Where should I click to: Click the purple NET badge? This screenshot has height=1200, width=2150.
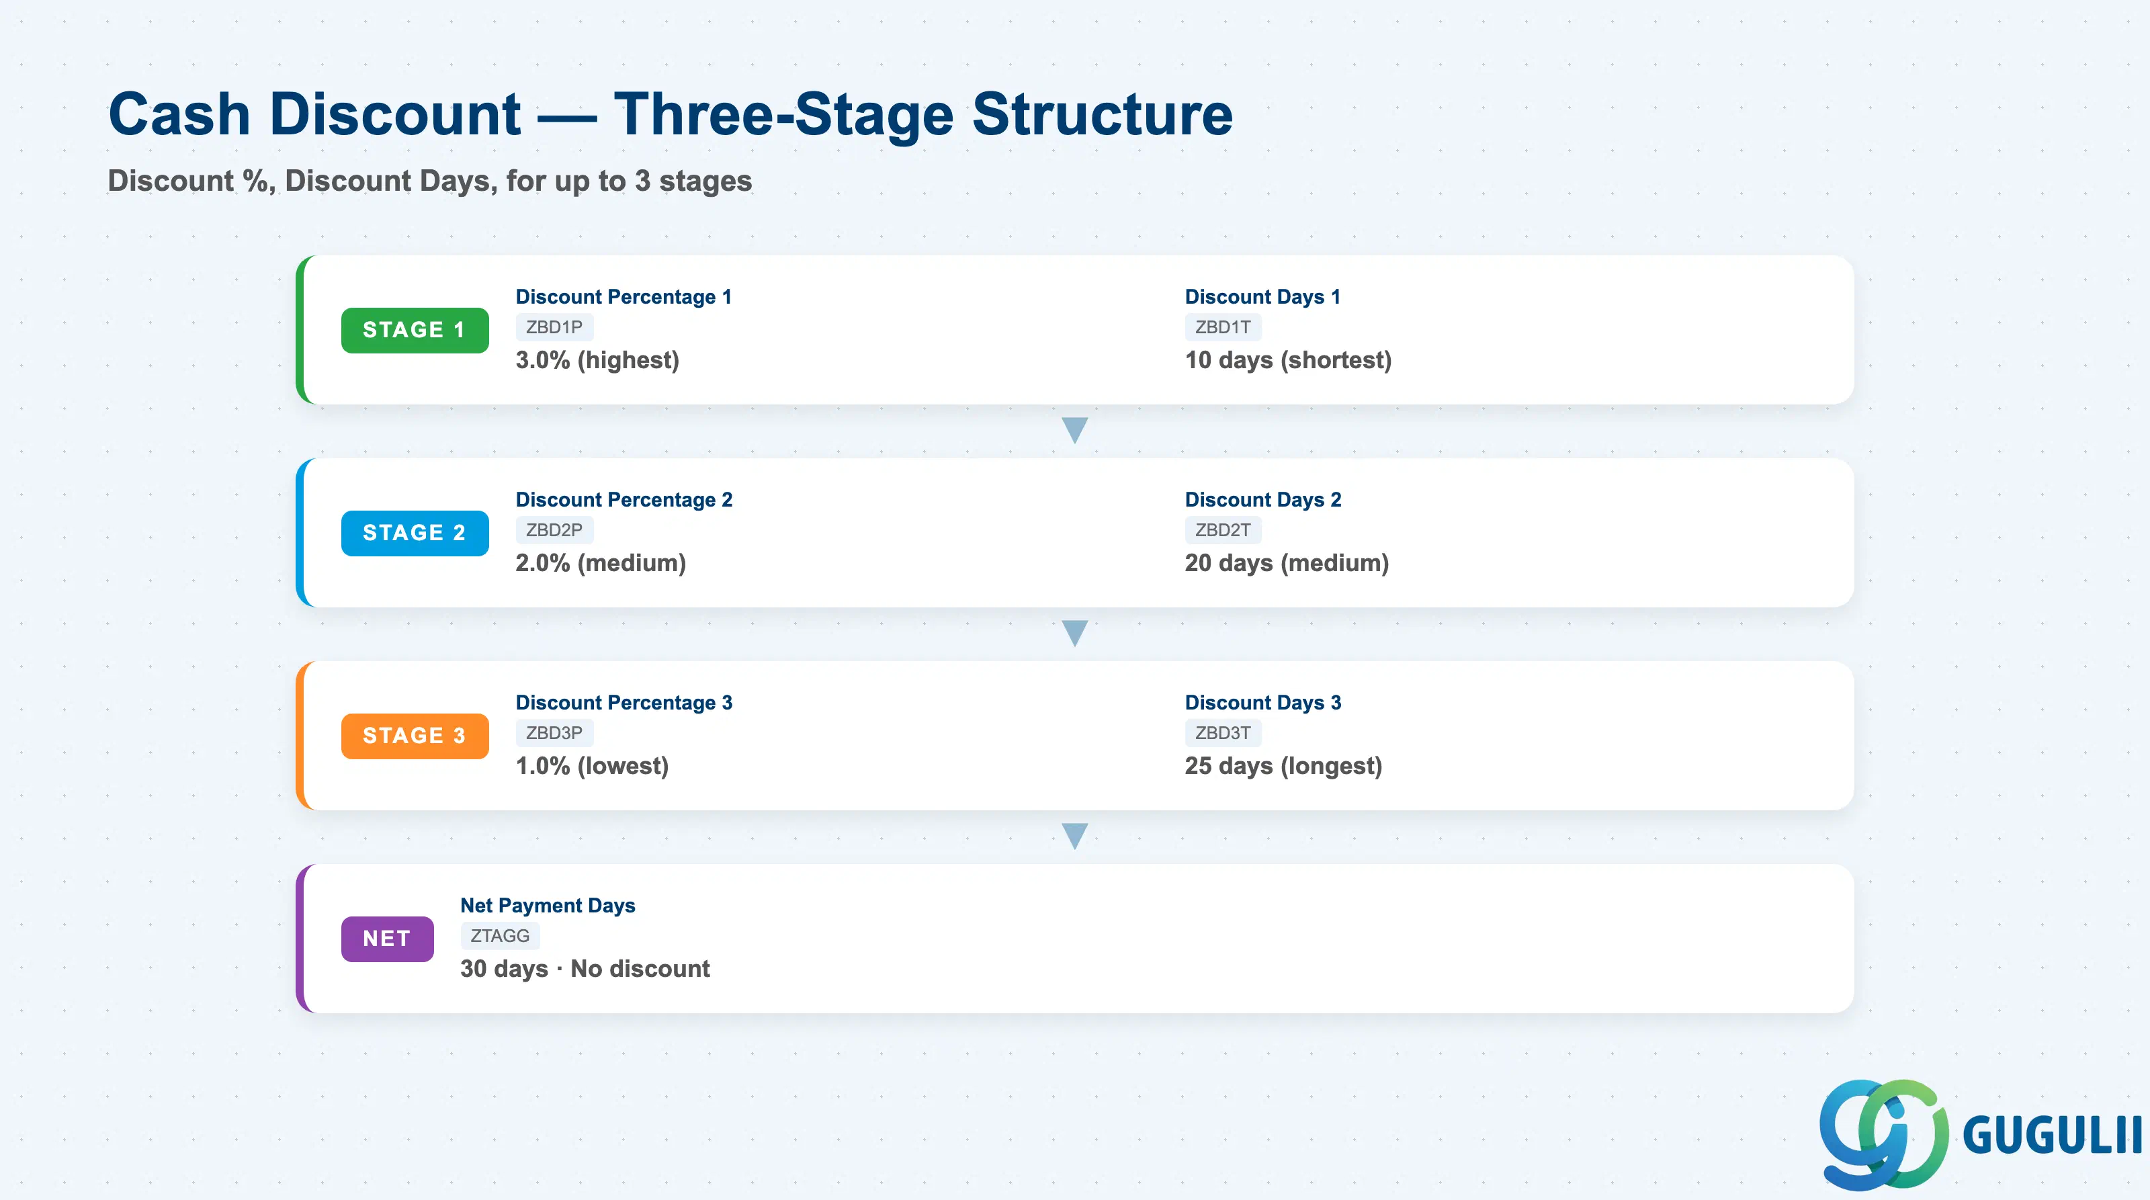[387, 939]
